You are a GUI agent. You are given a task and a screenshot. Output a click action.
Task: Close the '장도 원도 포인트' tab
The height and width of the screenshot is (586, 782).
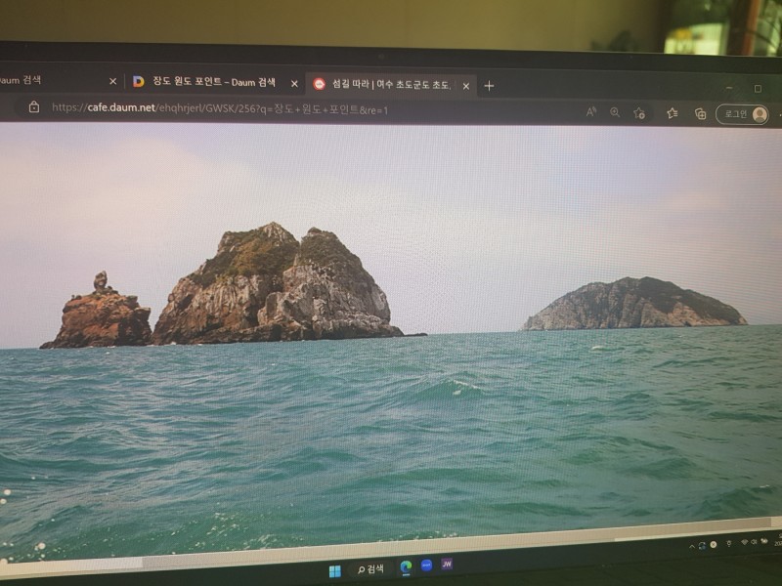(x=294, y=84)
